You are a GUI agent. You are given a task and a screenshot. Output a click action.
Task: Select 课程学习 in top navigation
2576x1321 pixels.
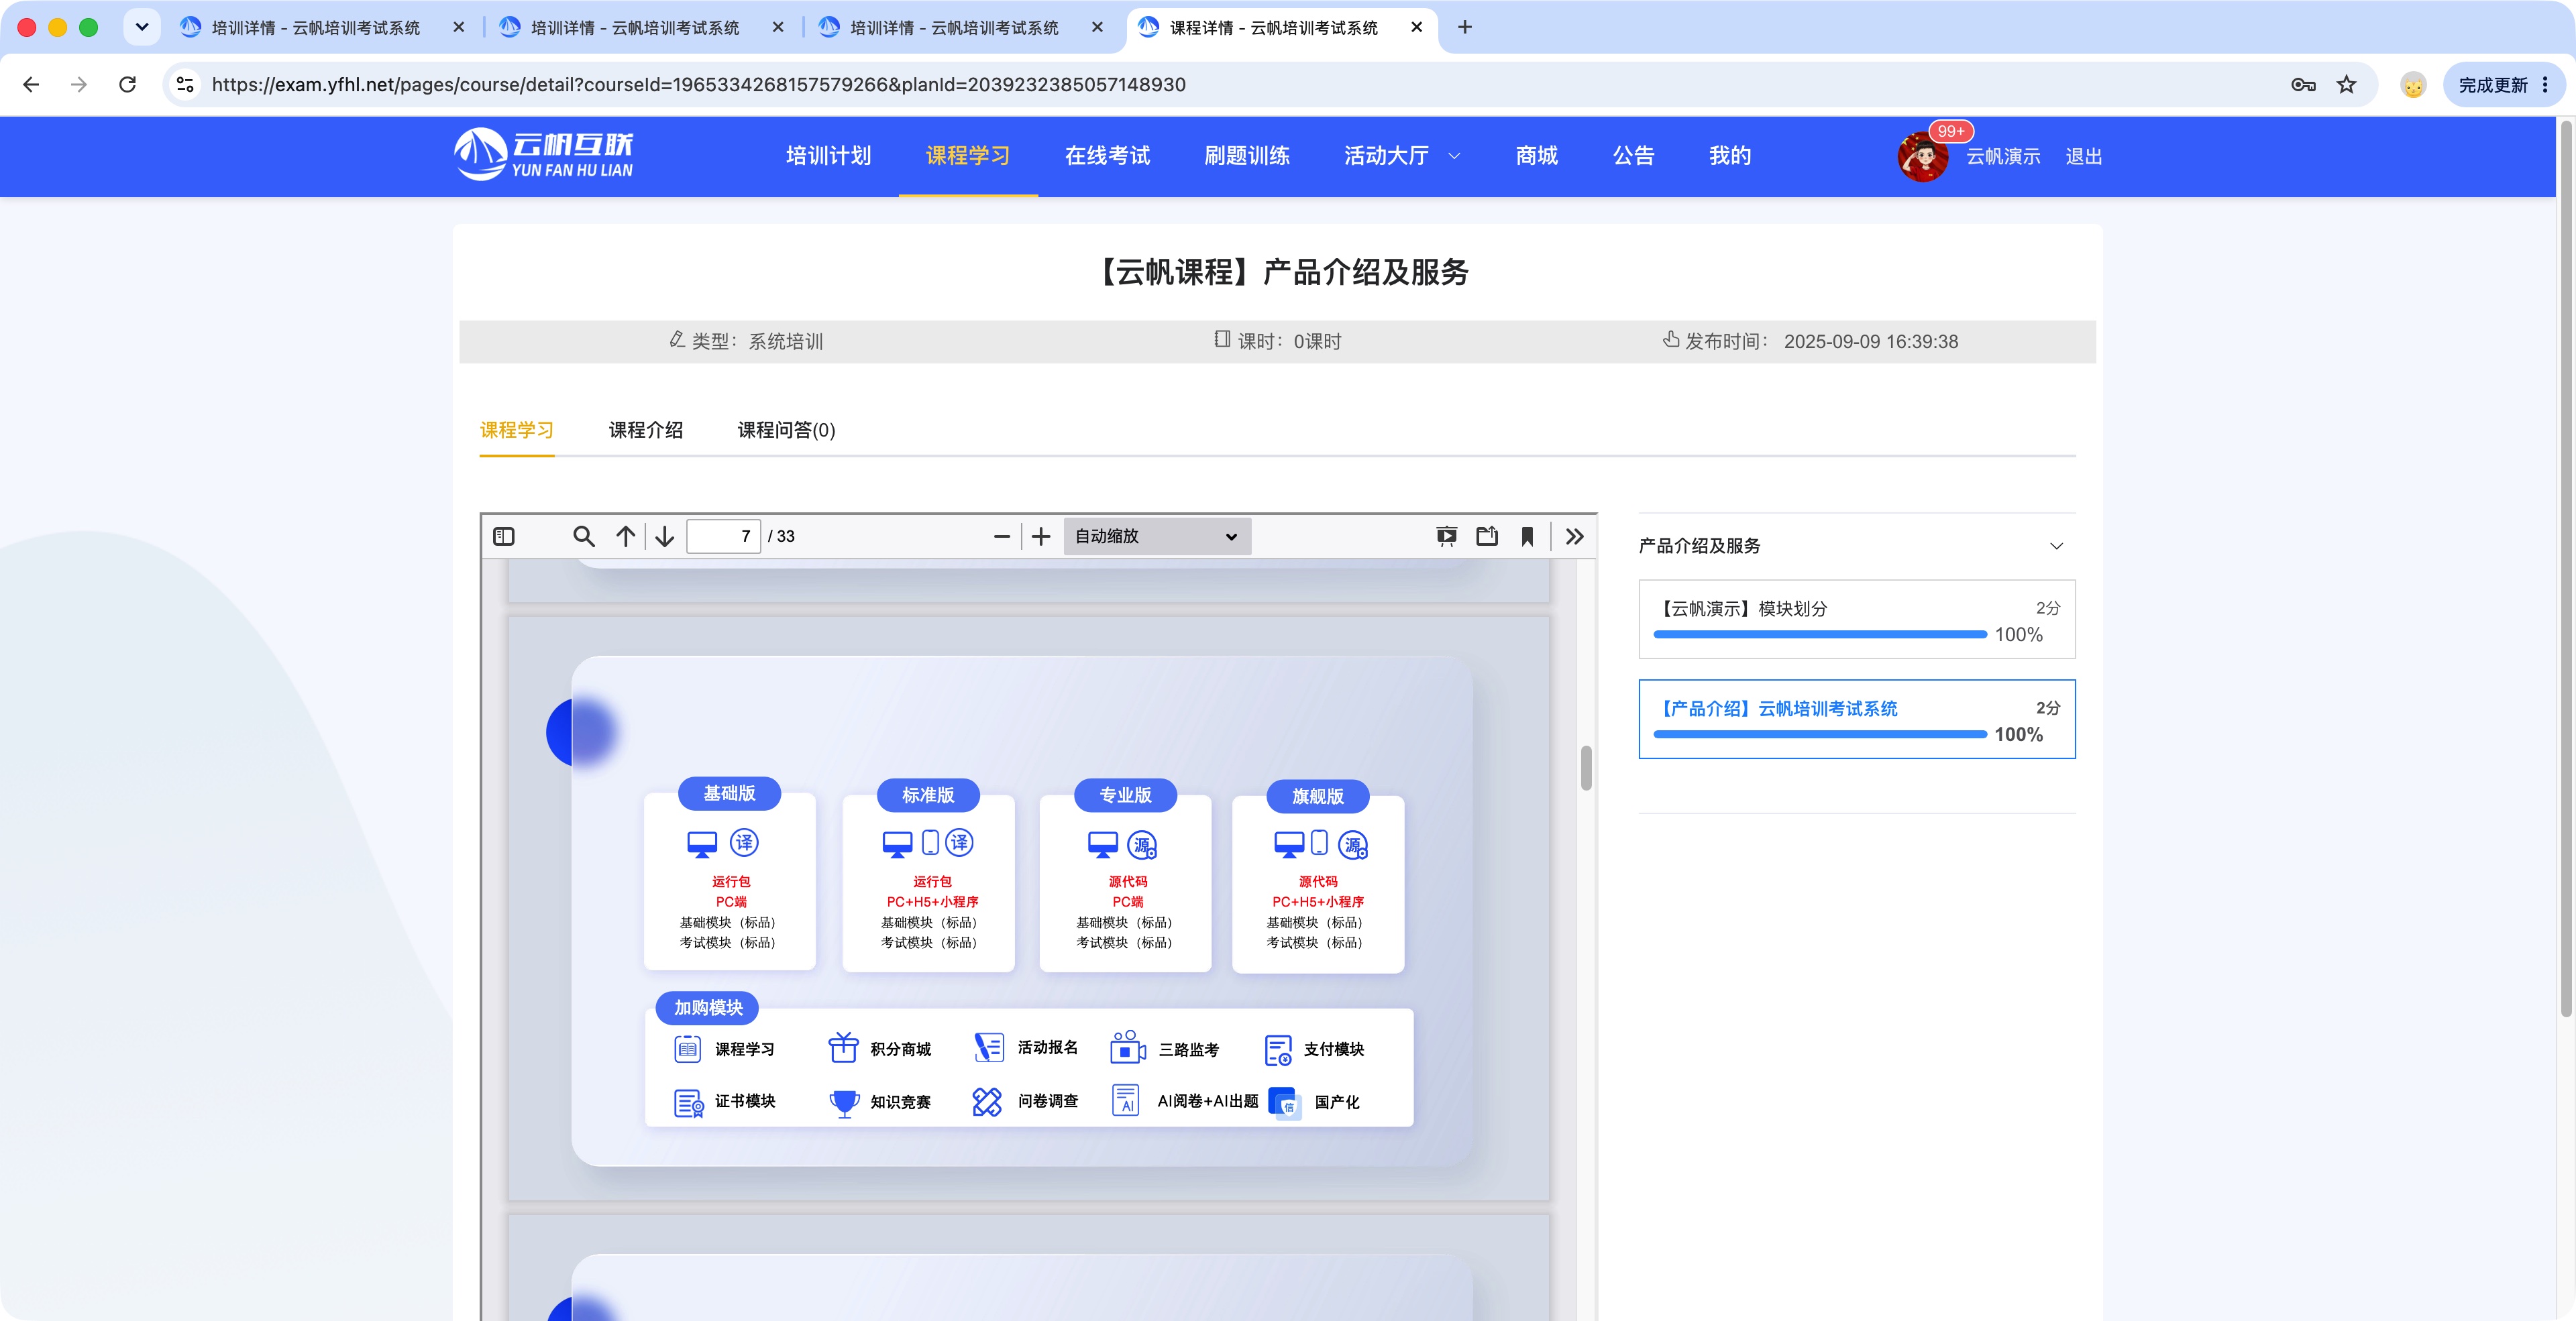[x=968, y=156]
